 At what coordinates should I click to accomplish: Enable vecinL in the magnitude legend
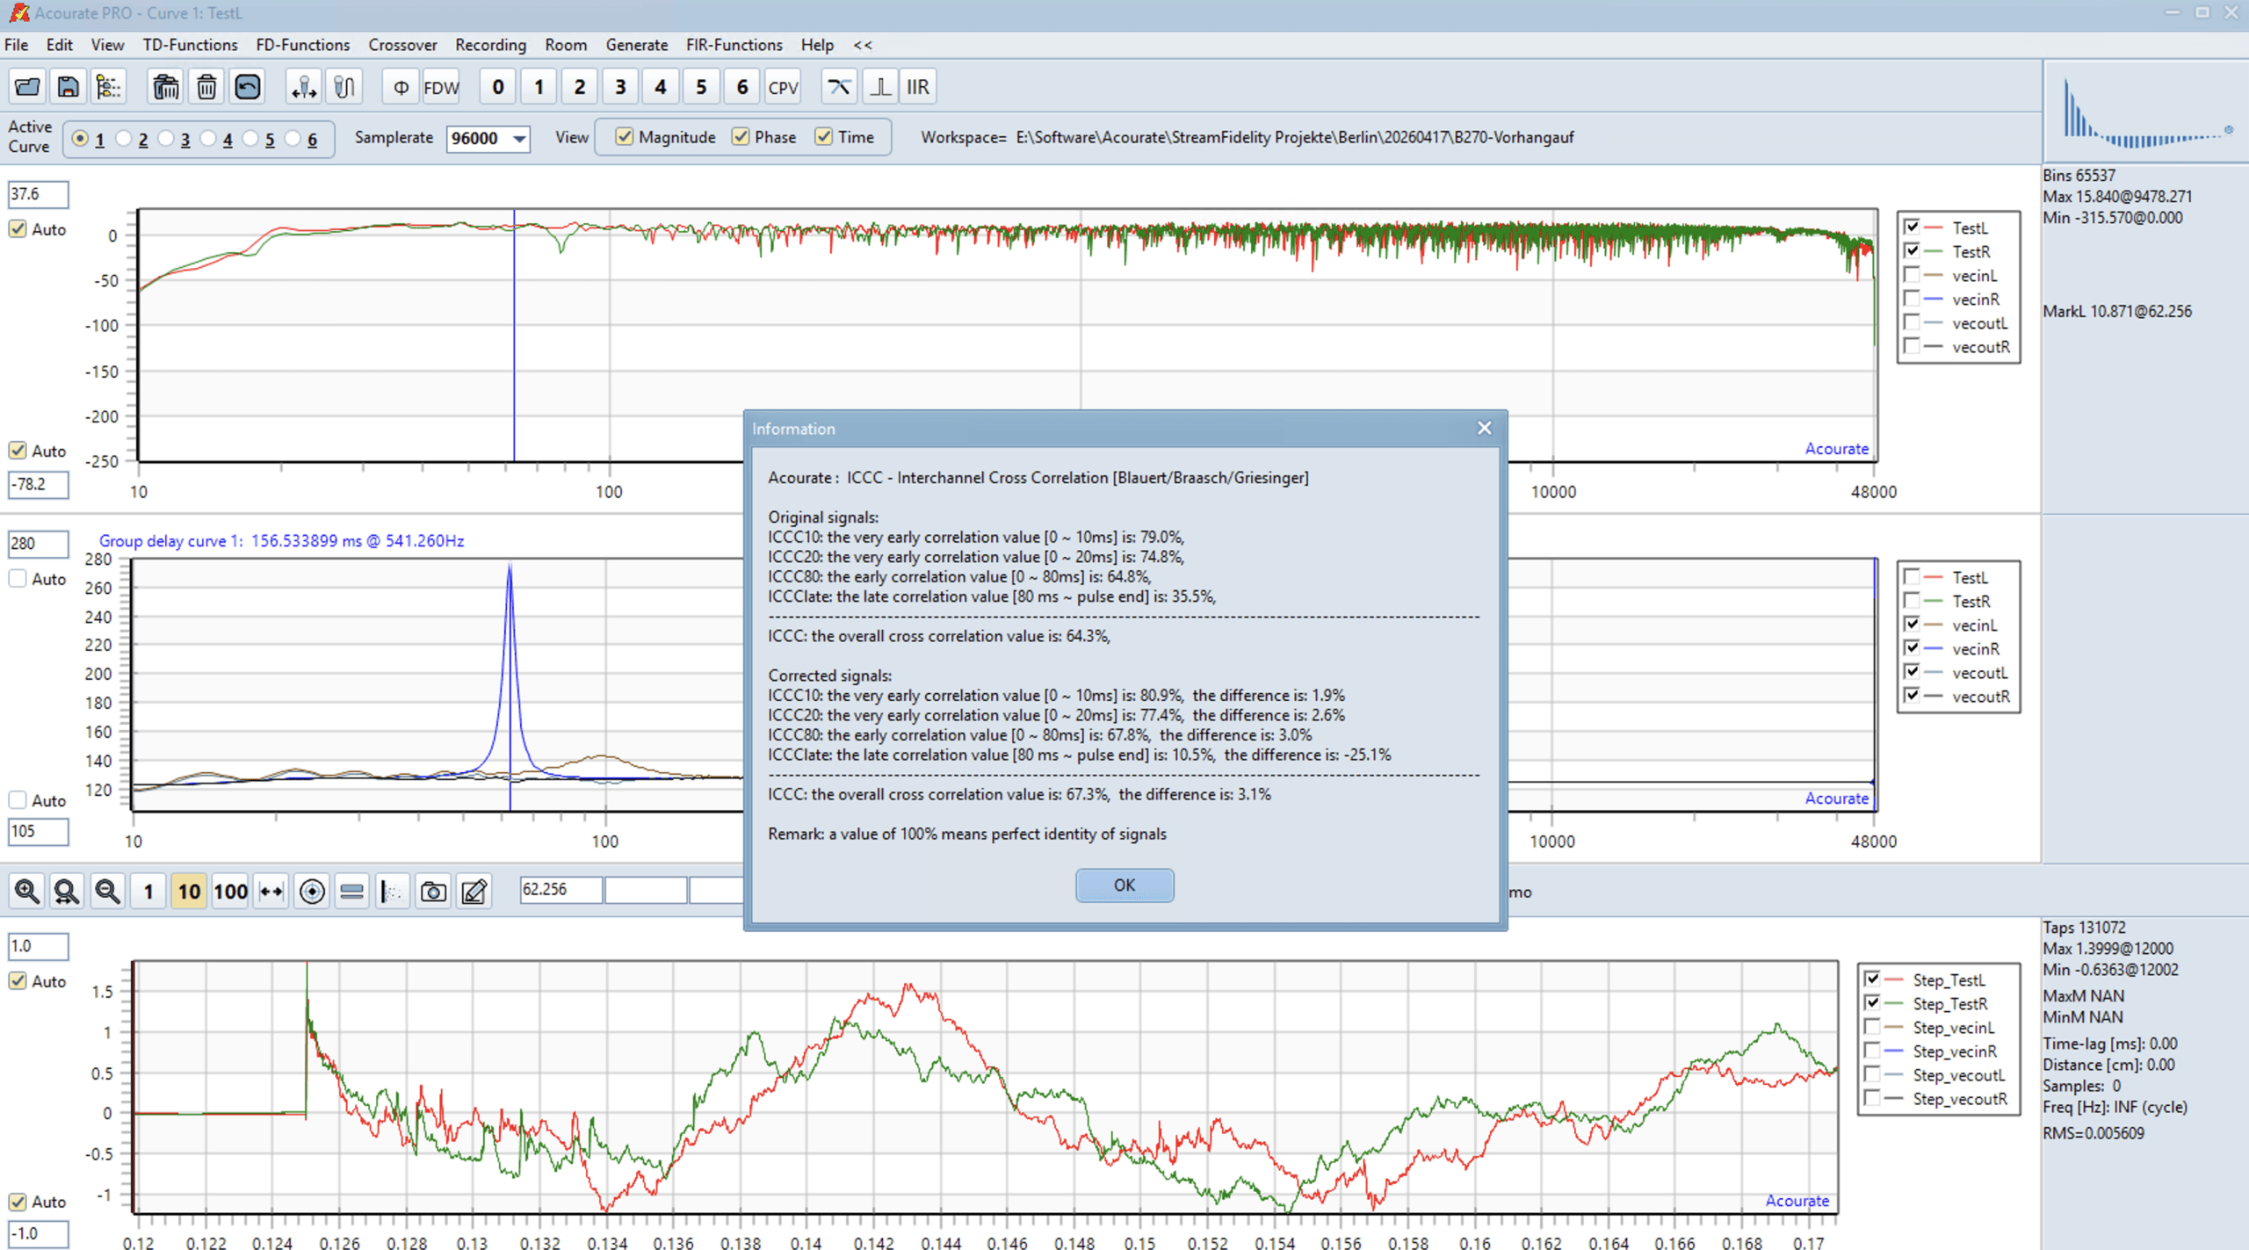click(x=1912, y=276)
